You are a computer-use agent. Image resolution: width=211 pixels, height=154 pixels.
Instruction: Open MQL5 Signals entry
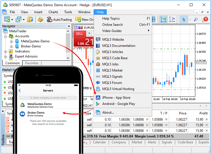click(123, 77)
